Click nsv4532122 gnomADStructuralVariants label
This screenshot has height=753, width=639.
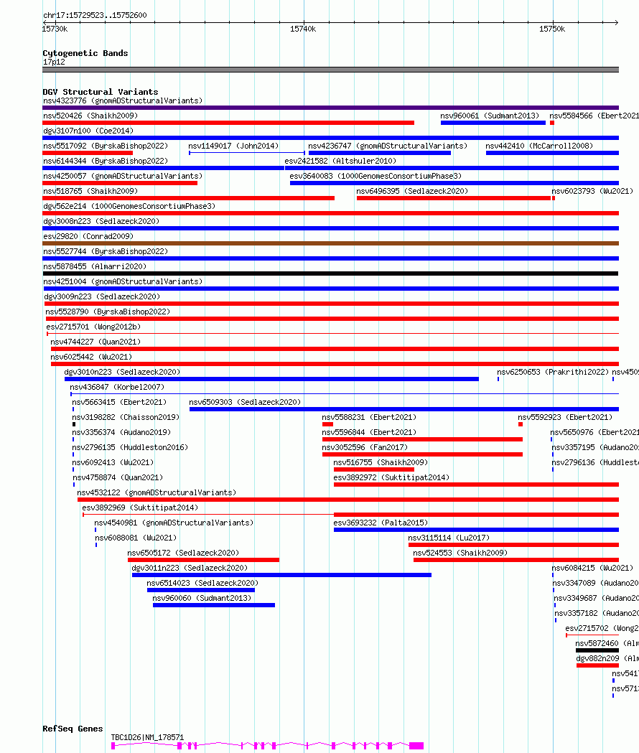(157, 492)
